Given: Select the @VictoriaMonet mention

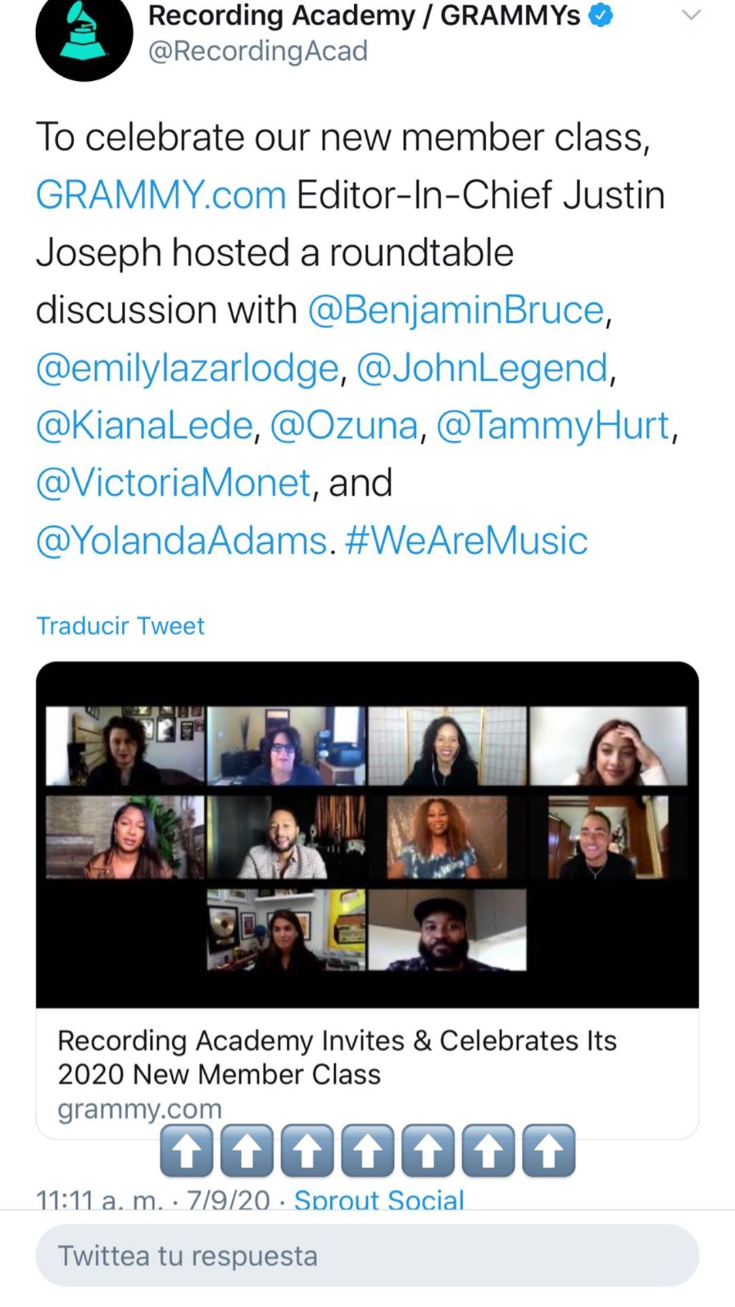Looking at the screenshot, I should click(174, 483).
